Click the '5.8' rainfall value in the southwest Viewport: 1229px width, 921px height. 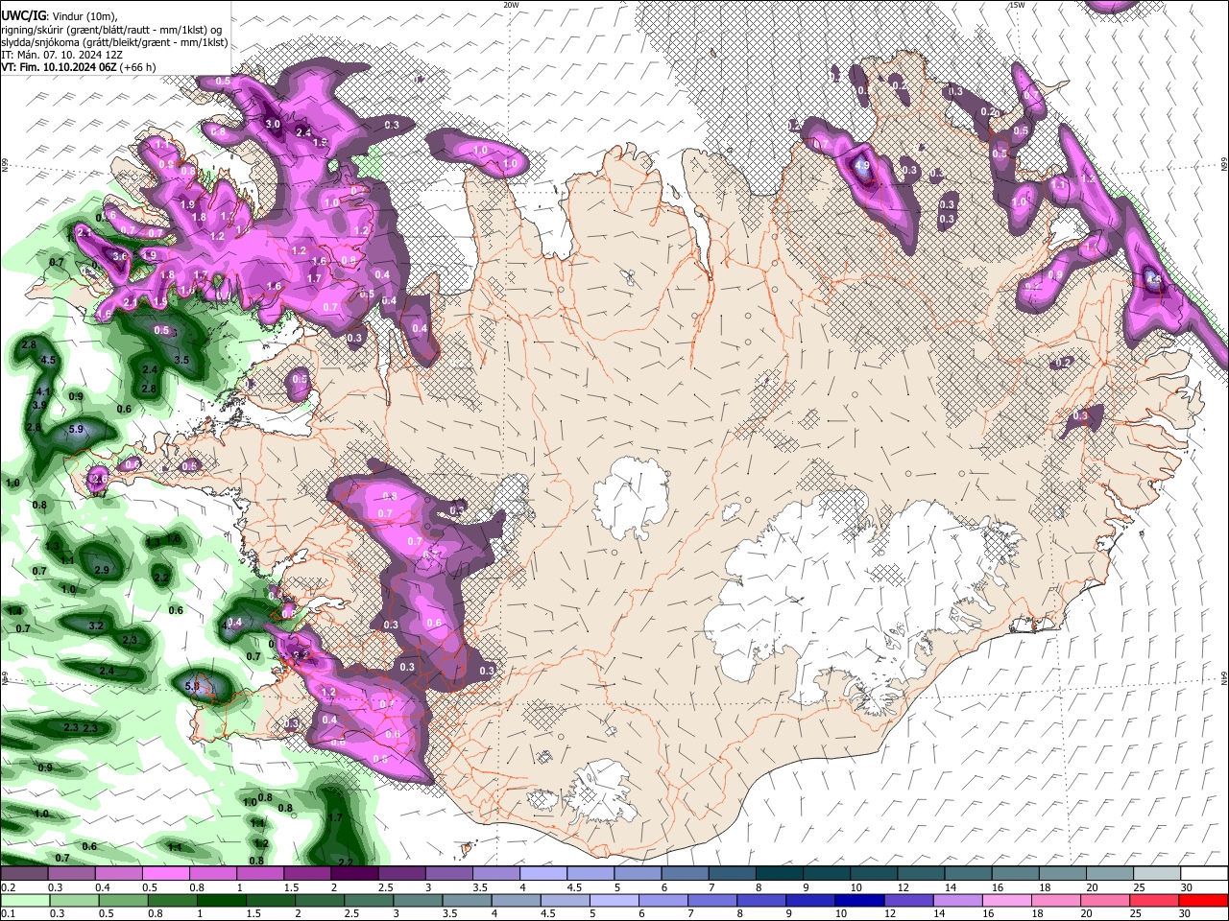[191, 686]
